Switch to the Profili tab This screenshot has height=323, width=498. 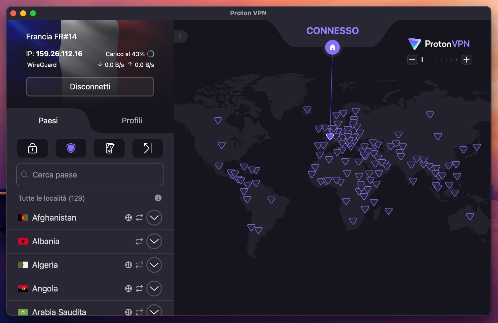(x=132, y=121)
